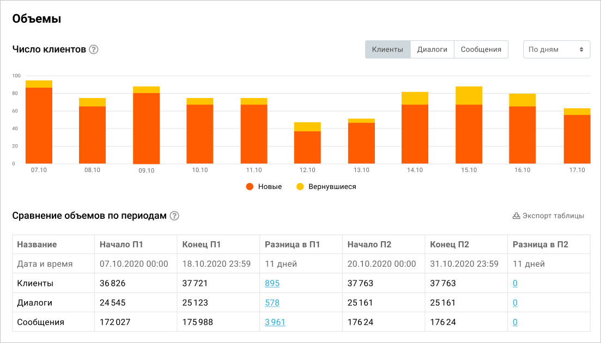
Task: Switch to the Клиенты tab
Action: [387, 49]
